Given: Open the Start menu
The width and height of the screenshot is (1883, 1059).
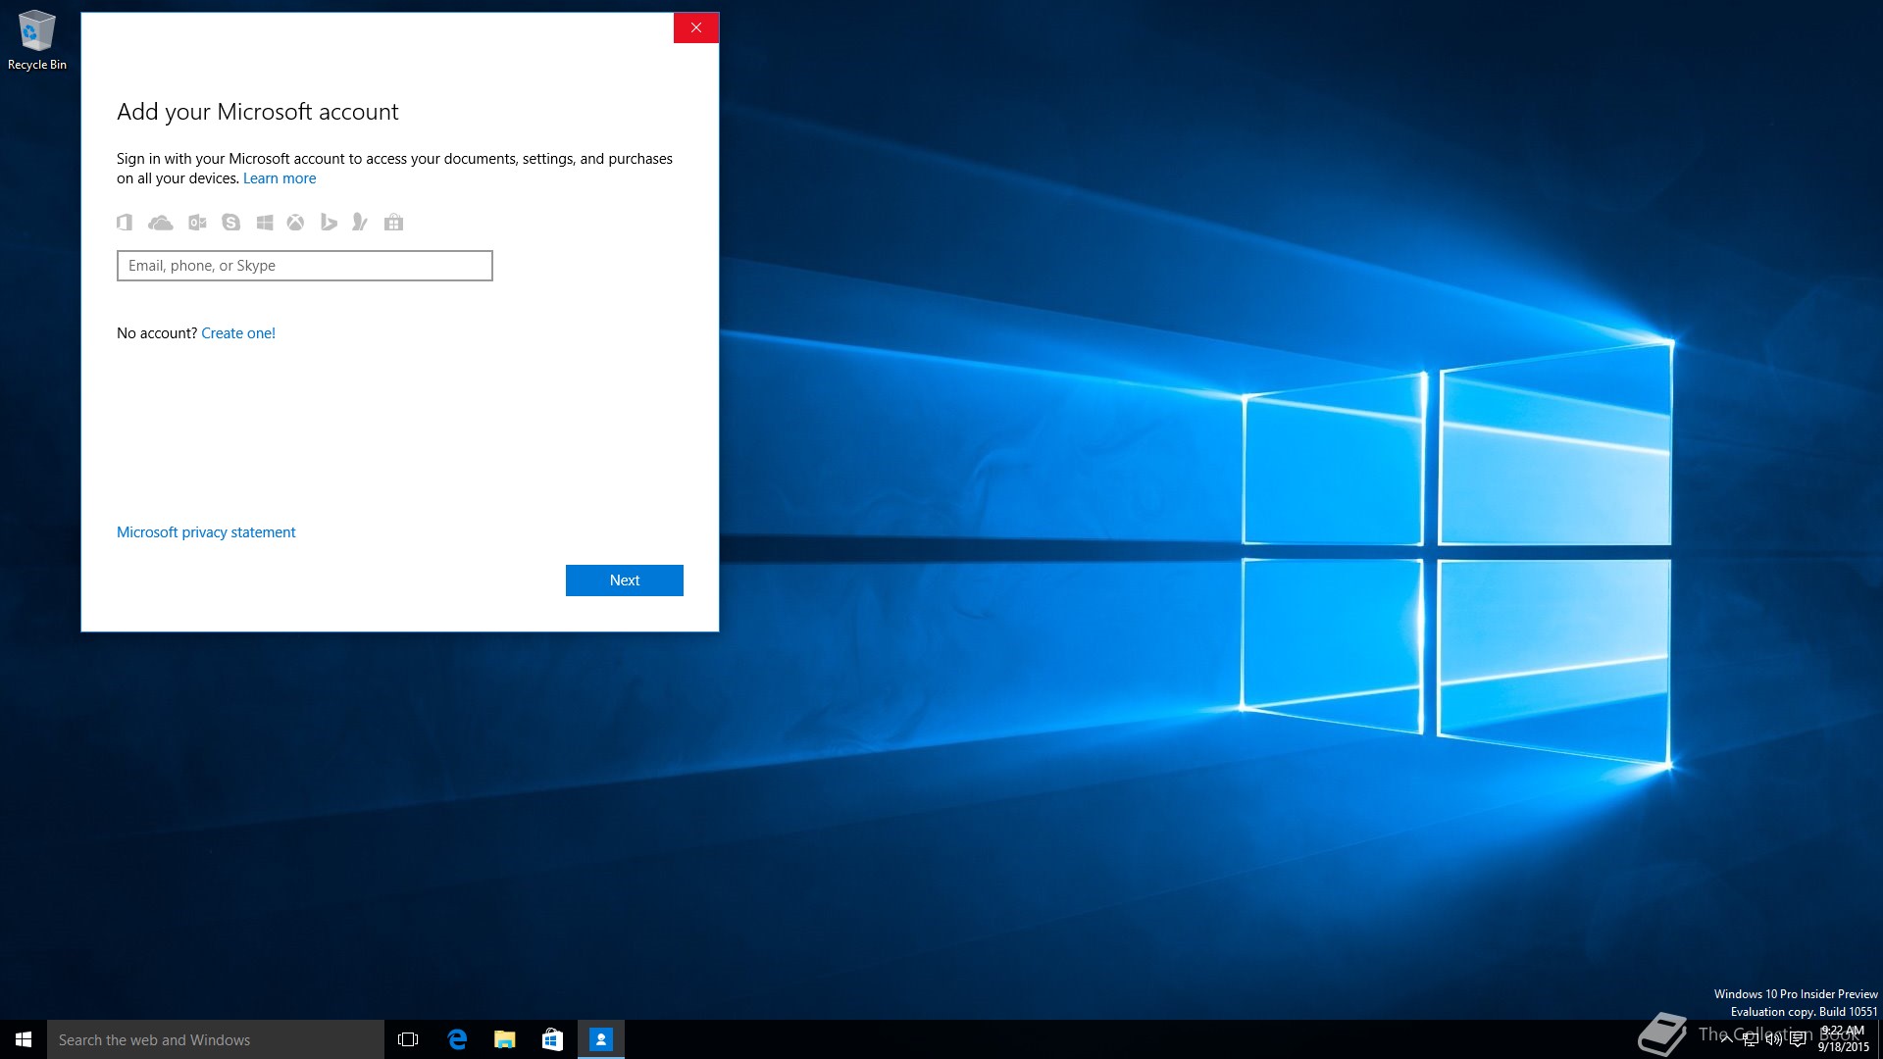Looking at the screenshot, I should 24,1039.
